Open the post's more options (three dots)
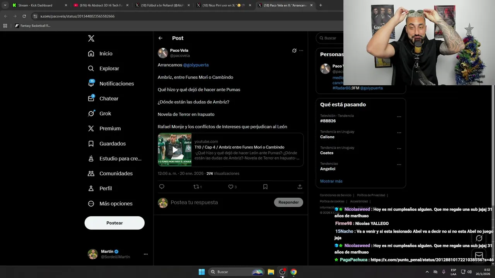The height and width of the screenshot is (278, 495). coord(301,51)
